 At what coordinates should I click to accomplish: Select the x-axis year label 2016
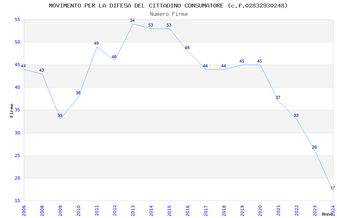tap(188, 210)
